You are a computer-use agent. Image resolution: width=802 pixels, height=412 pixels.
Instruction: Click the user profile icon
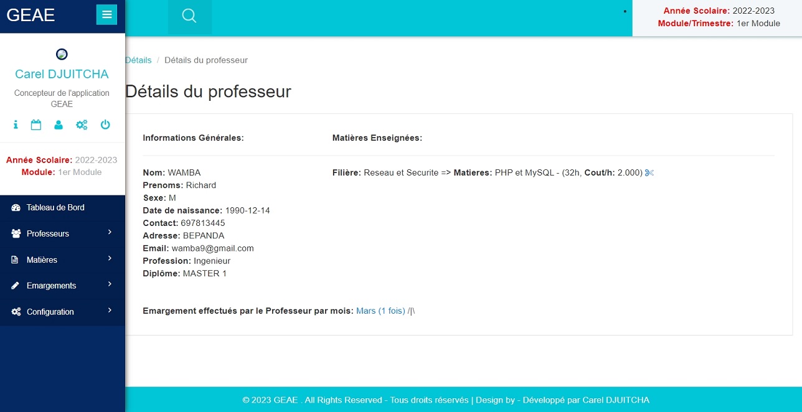[59, 125]
